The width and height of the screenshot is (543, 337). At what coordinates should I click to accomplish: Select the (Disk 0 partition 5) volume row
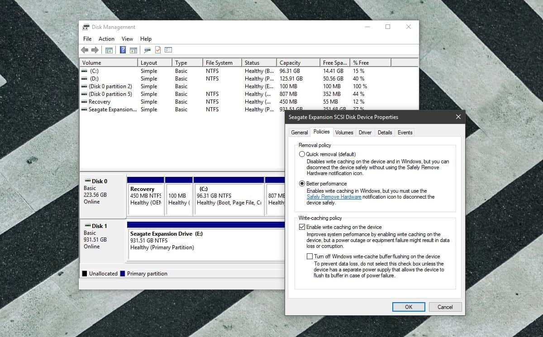click(x=249, y=94)
